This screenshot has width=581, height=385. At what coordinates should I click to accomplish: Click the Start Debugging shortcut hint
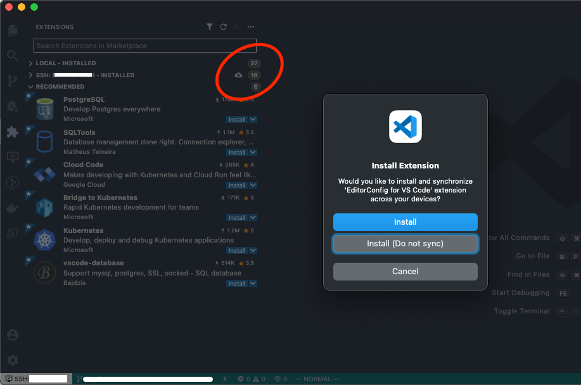(521, 293)
